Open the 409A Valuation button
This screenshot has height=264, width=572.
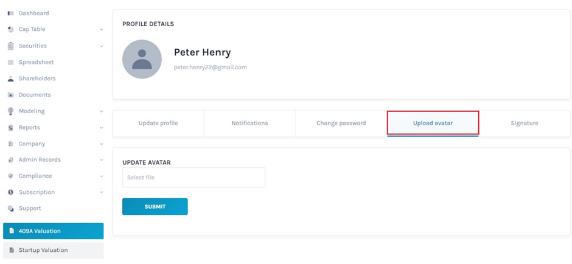tap(54, 231)
